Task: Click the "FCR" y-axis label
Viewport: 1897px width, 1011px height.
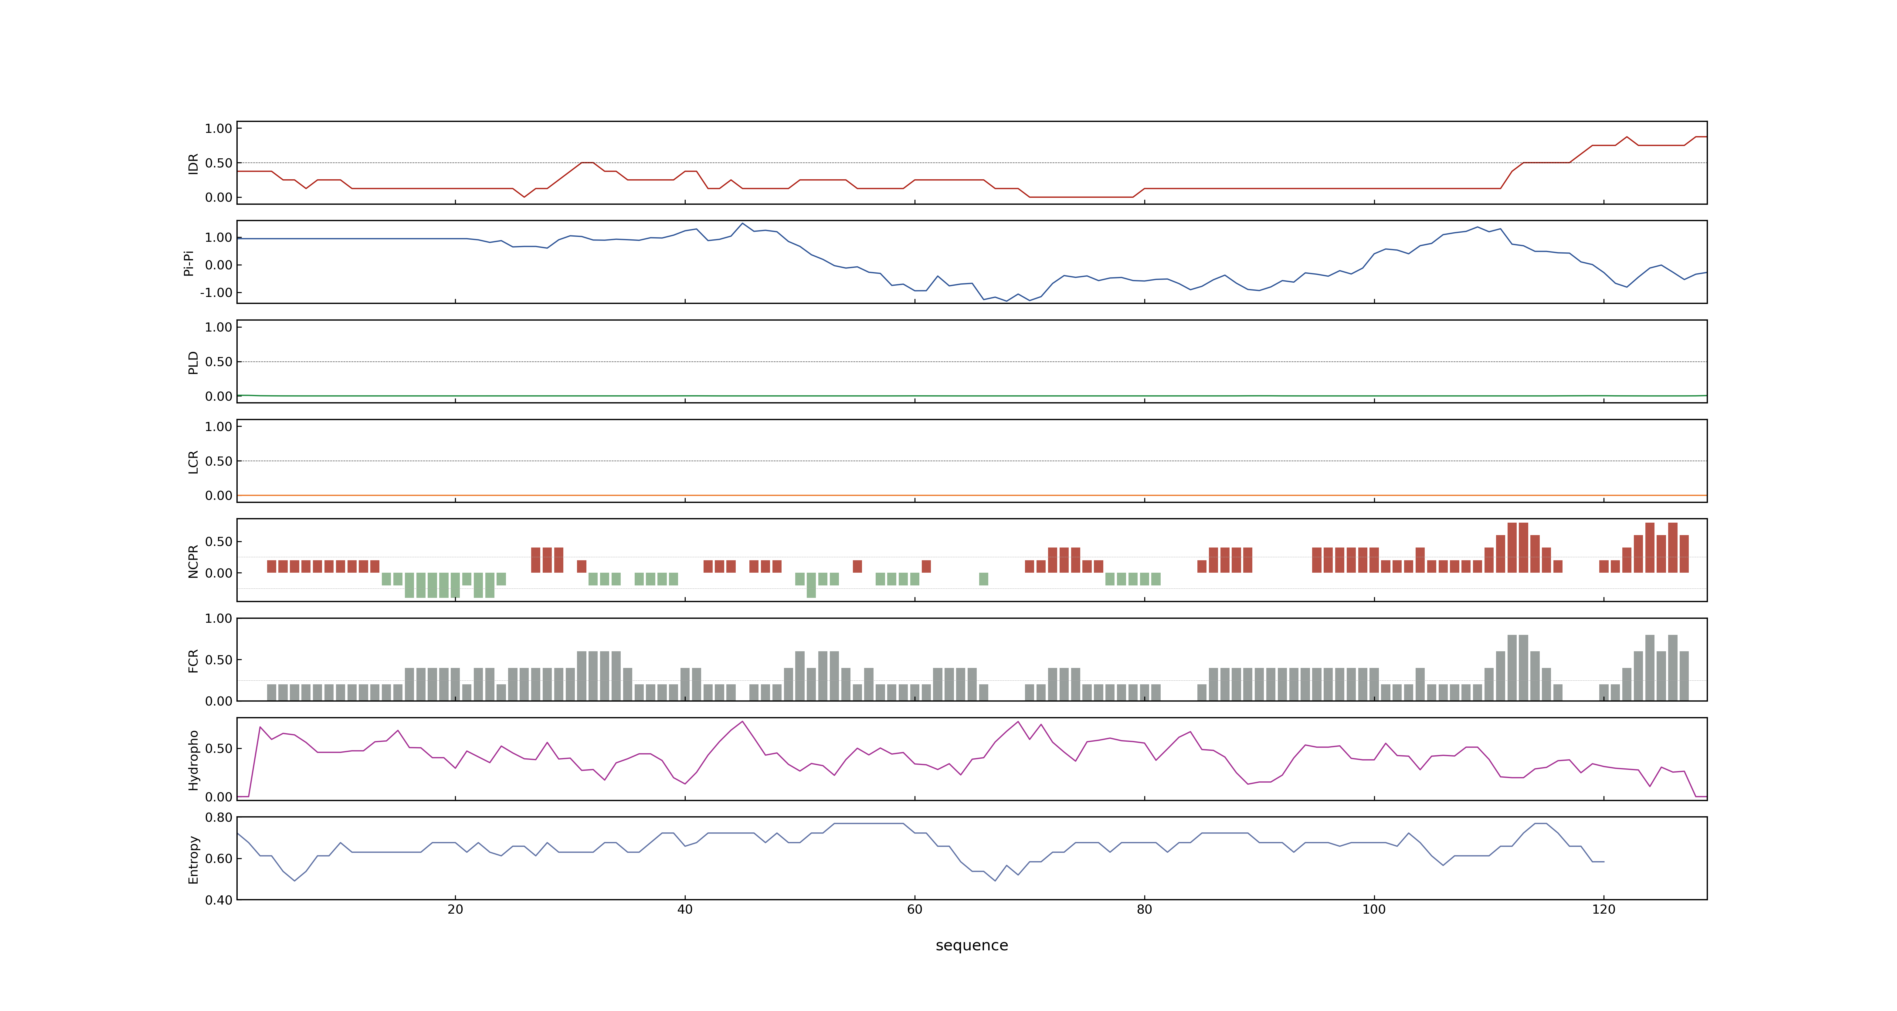Action: pyautogui.click(x=193, y=661)
